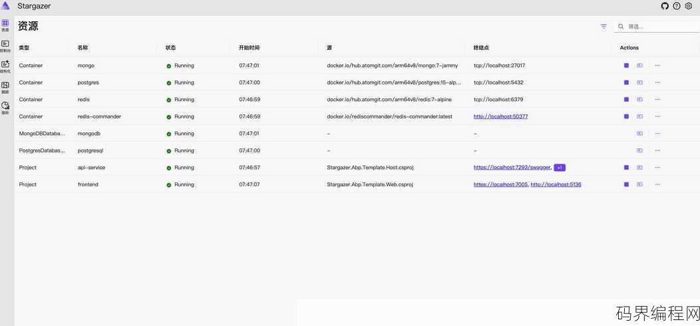Open the 控制台 console sidebar page
Viewport: 700px width, 326px height.
click(x=5, y=46)
